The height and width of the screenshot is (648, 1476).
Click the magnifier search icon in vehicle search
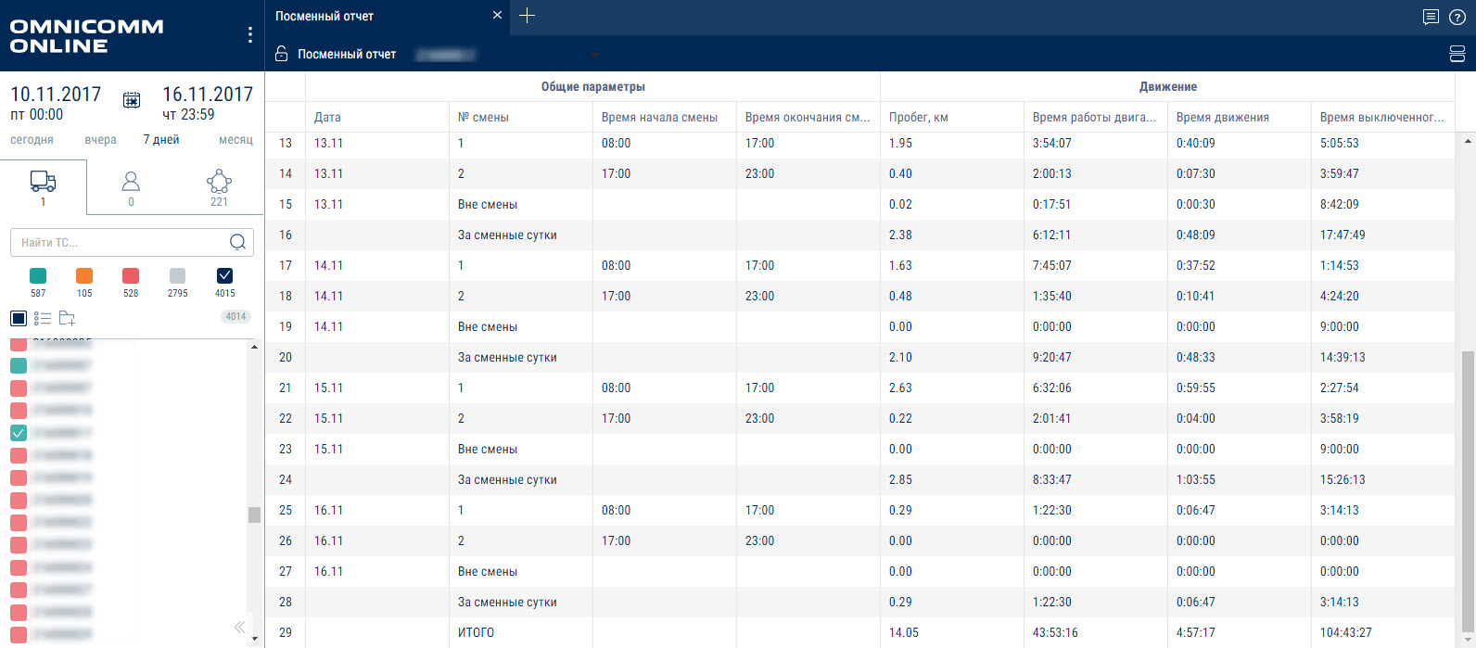pos(238,242)
